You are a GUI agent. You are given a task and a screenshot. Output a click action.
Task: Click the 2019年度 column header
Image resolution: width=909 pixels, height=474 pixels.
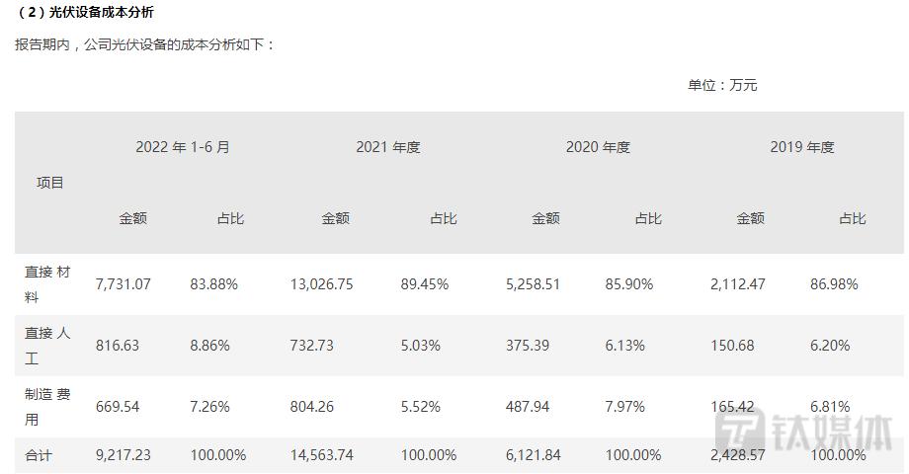(x=801, y=147)
